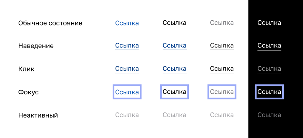
Task: Click the focused black link in Фокус row
Action: (x=174, y=92)
